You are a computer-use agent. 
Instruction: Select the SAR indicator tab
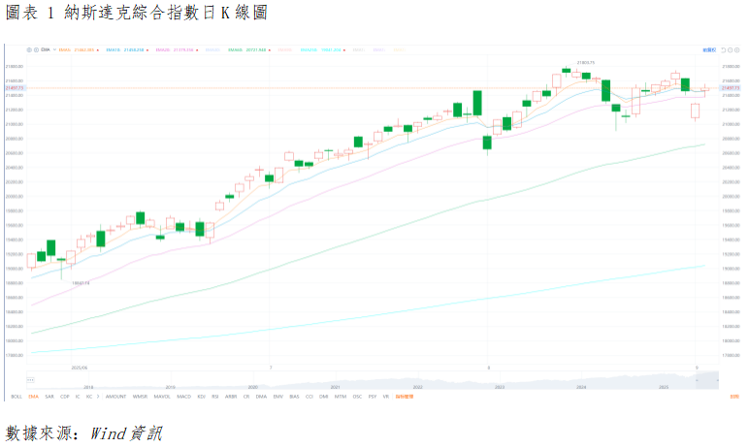pos(49,397)
